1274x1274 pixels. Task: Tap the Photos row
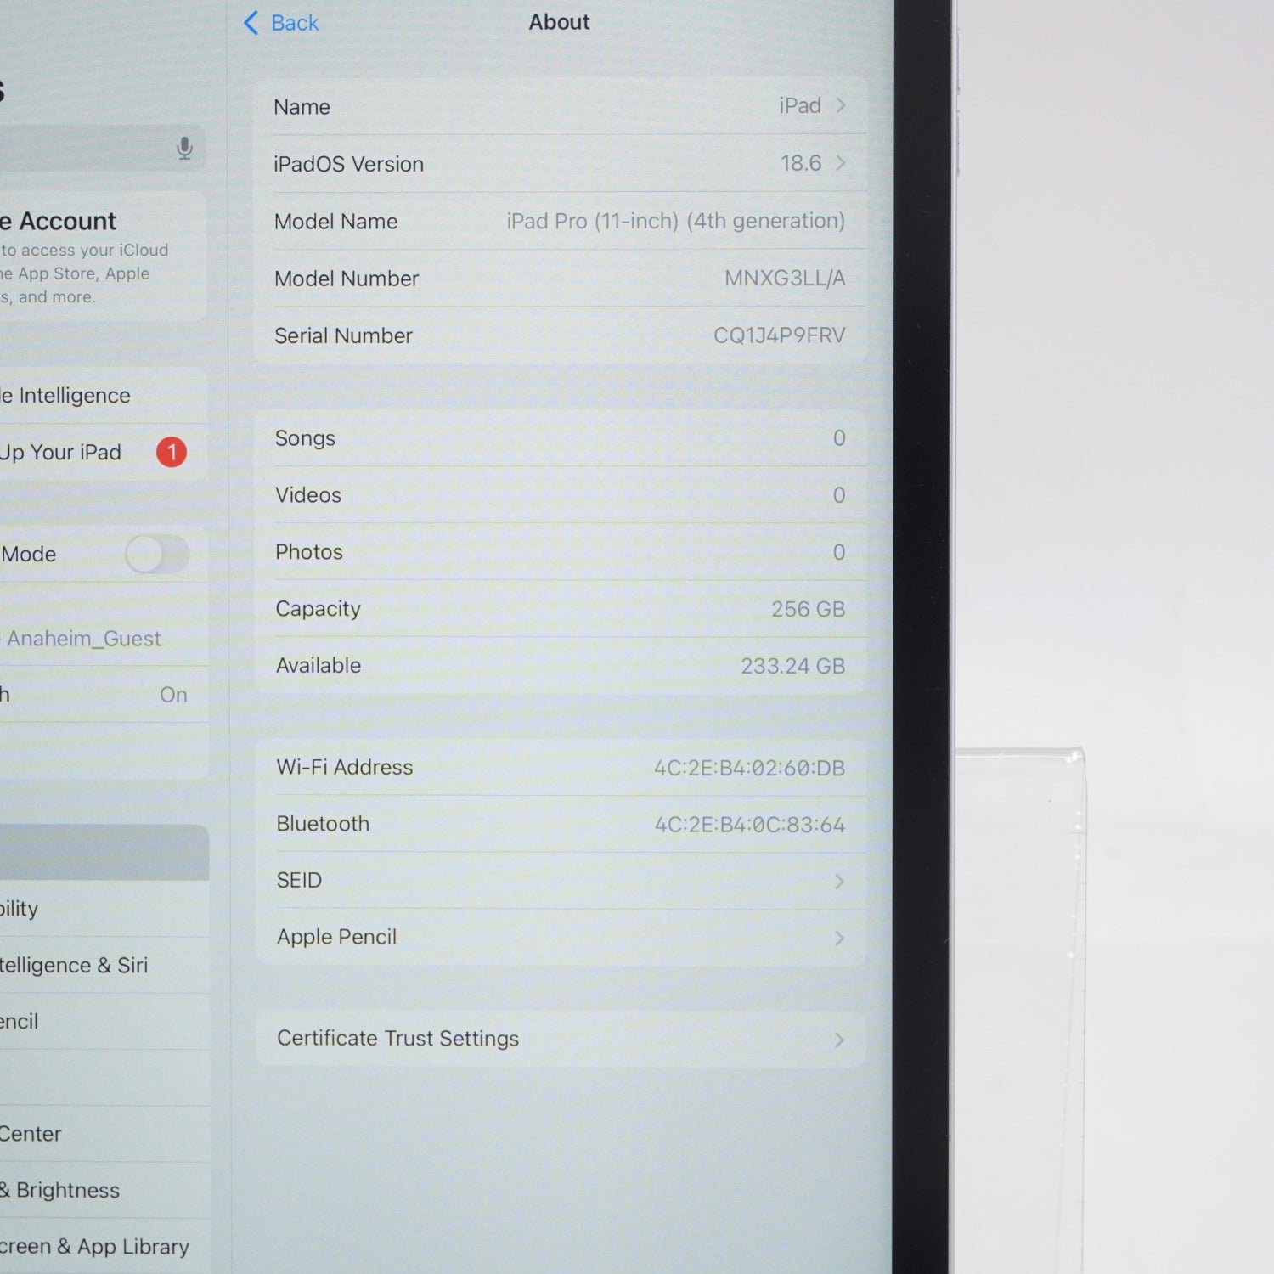click(561, 552)
